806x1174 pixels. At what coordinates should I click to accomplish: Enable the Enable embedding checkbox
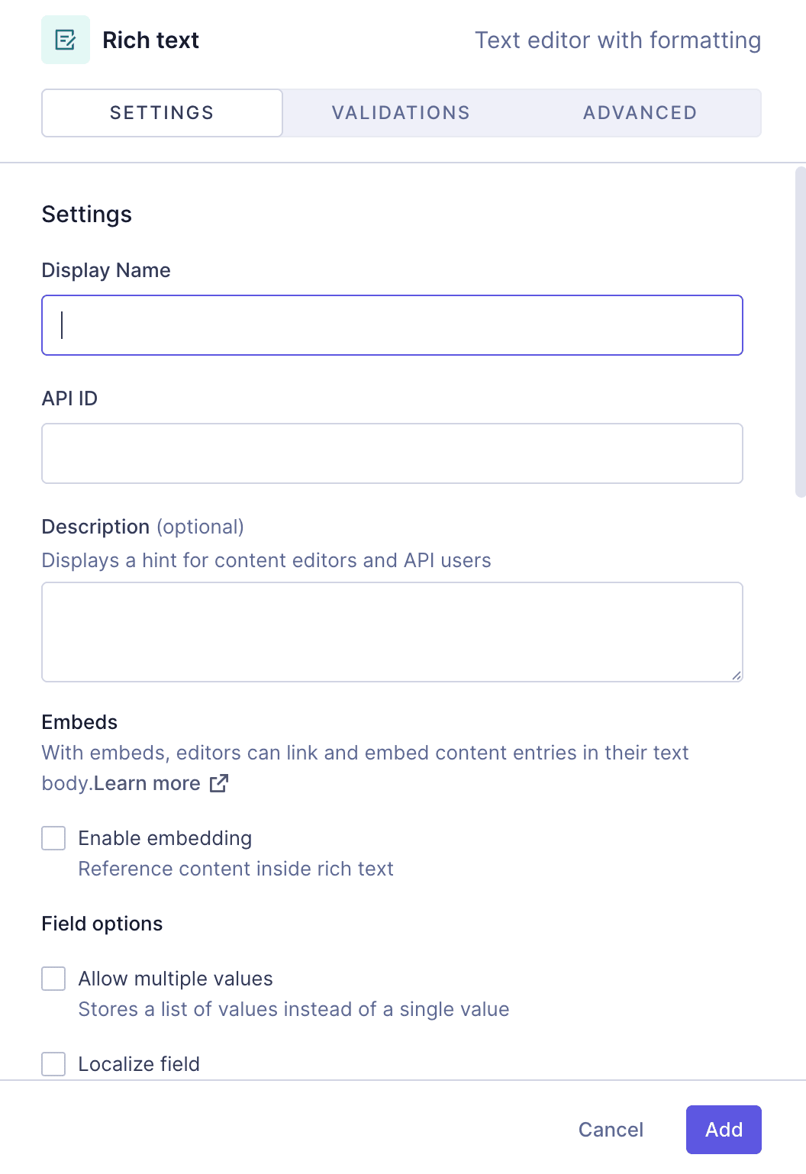53,837
